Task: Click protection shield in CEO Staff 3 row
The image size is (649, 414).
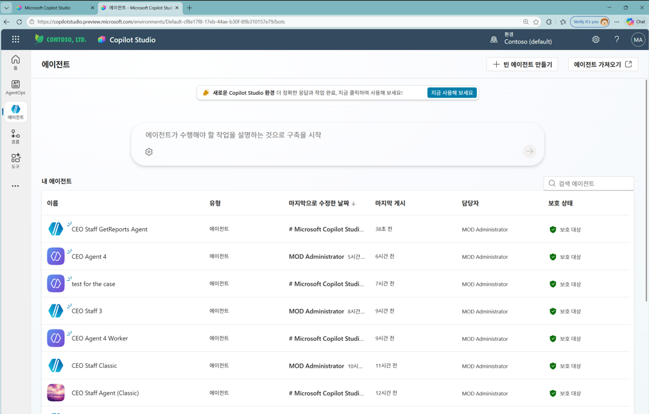Action: (553, 311)
